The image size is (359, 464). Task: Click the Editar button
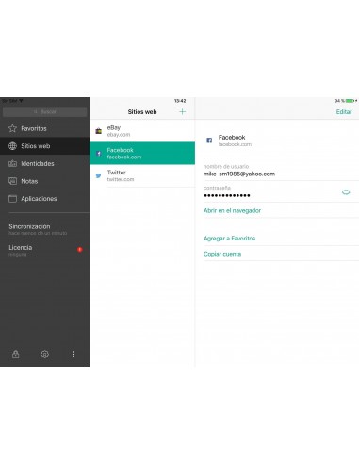tap(344, 112)
